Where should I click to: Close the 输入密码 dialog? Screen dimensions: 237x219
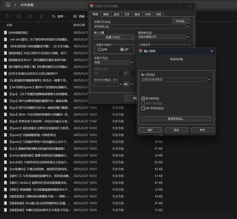click(x=212, y=51)
